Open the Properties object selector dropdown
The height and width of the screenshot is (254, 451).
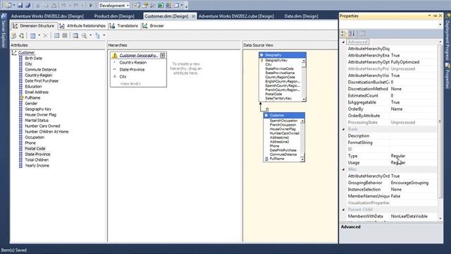coord(440,25)
